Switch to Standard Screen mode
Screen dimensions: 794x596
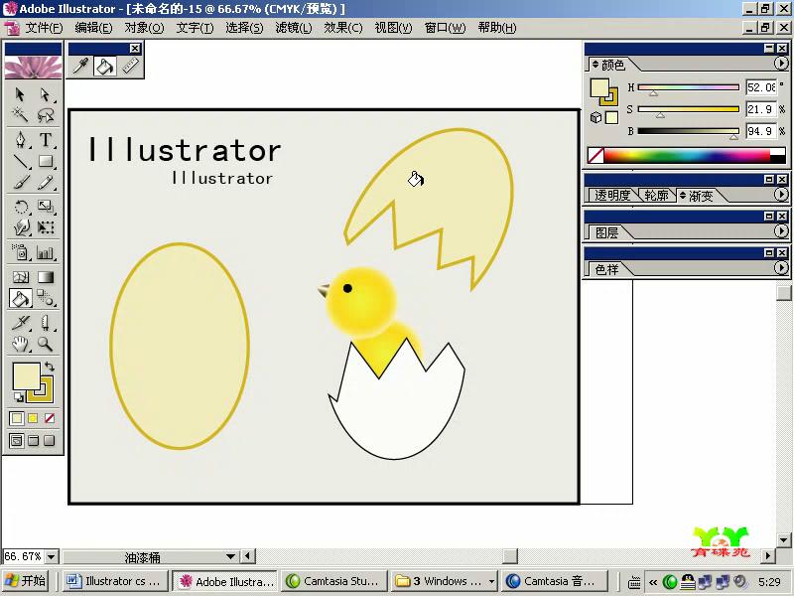point(16,440)
